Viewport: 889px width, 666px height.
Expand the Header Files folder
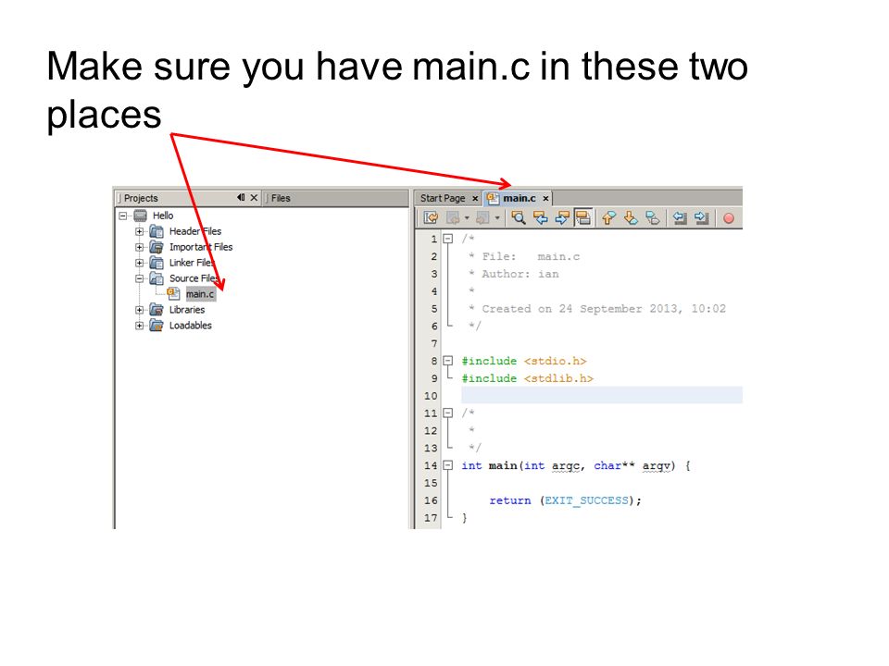pos(139,231)
